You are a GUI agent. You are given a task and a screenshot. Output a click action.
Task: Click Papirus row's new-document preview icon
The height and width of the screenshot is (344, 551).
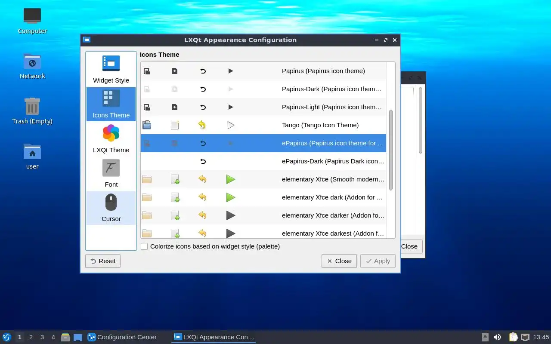tap(175, 71)
